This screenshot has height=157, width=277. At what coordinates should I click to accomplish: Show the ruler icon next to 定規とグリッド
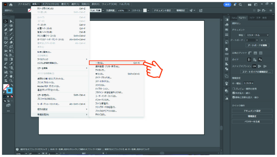click(250, 53)
